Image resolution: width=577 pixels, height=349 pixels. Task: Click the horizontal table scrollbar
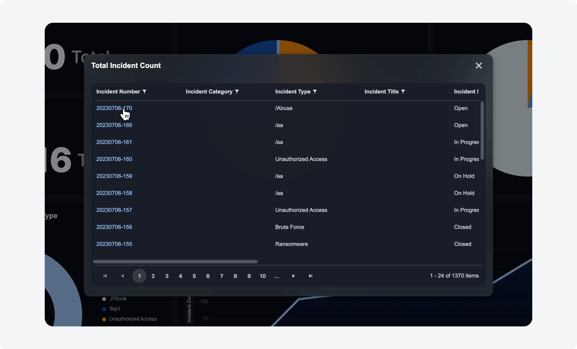tap(175, 262)
